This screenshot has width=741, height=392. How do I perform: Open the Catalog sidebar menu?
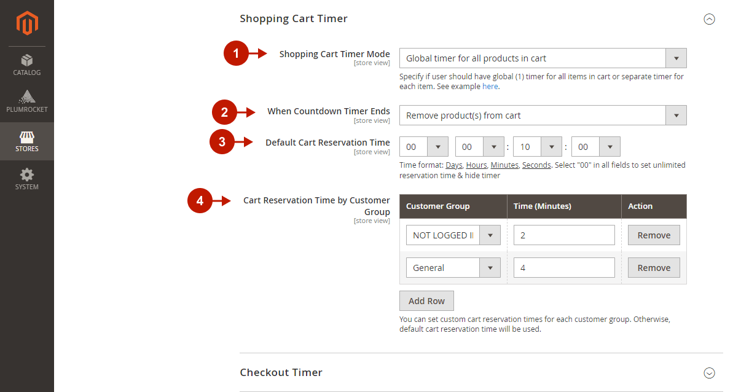(x=27, y=65)
